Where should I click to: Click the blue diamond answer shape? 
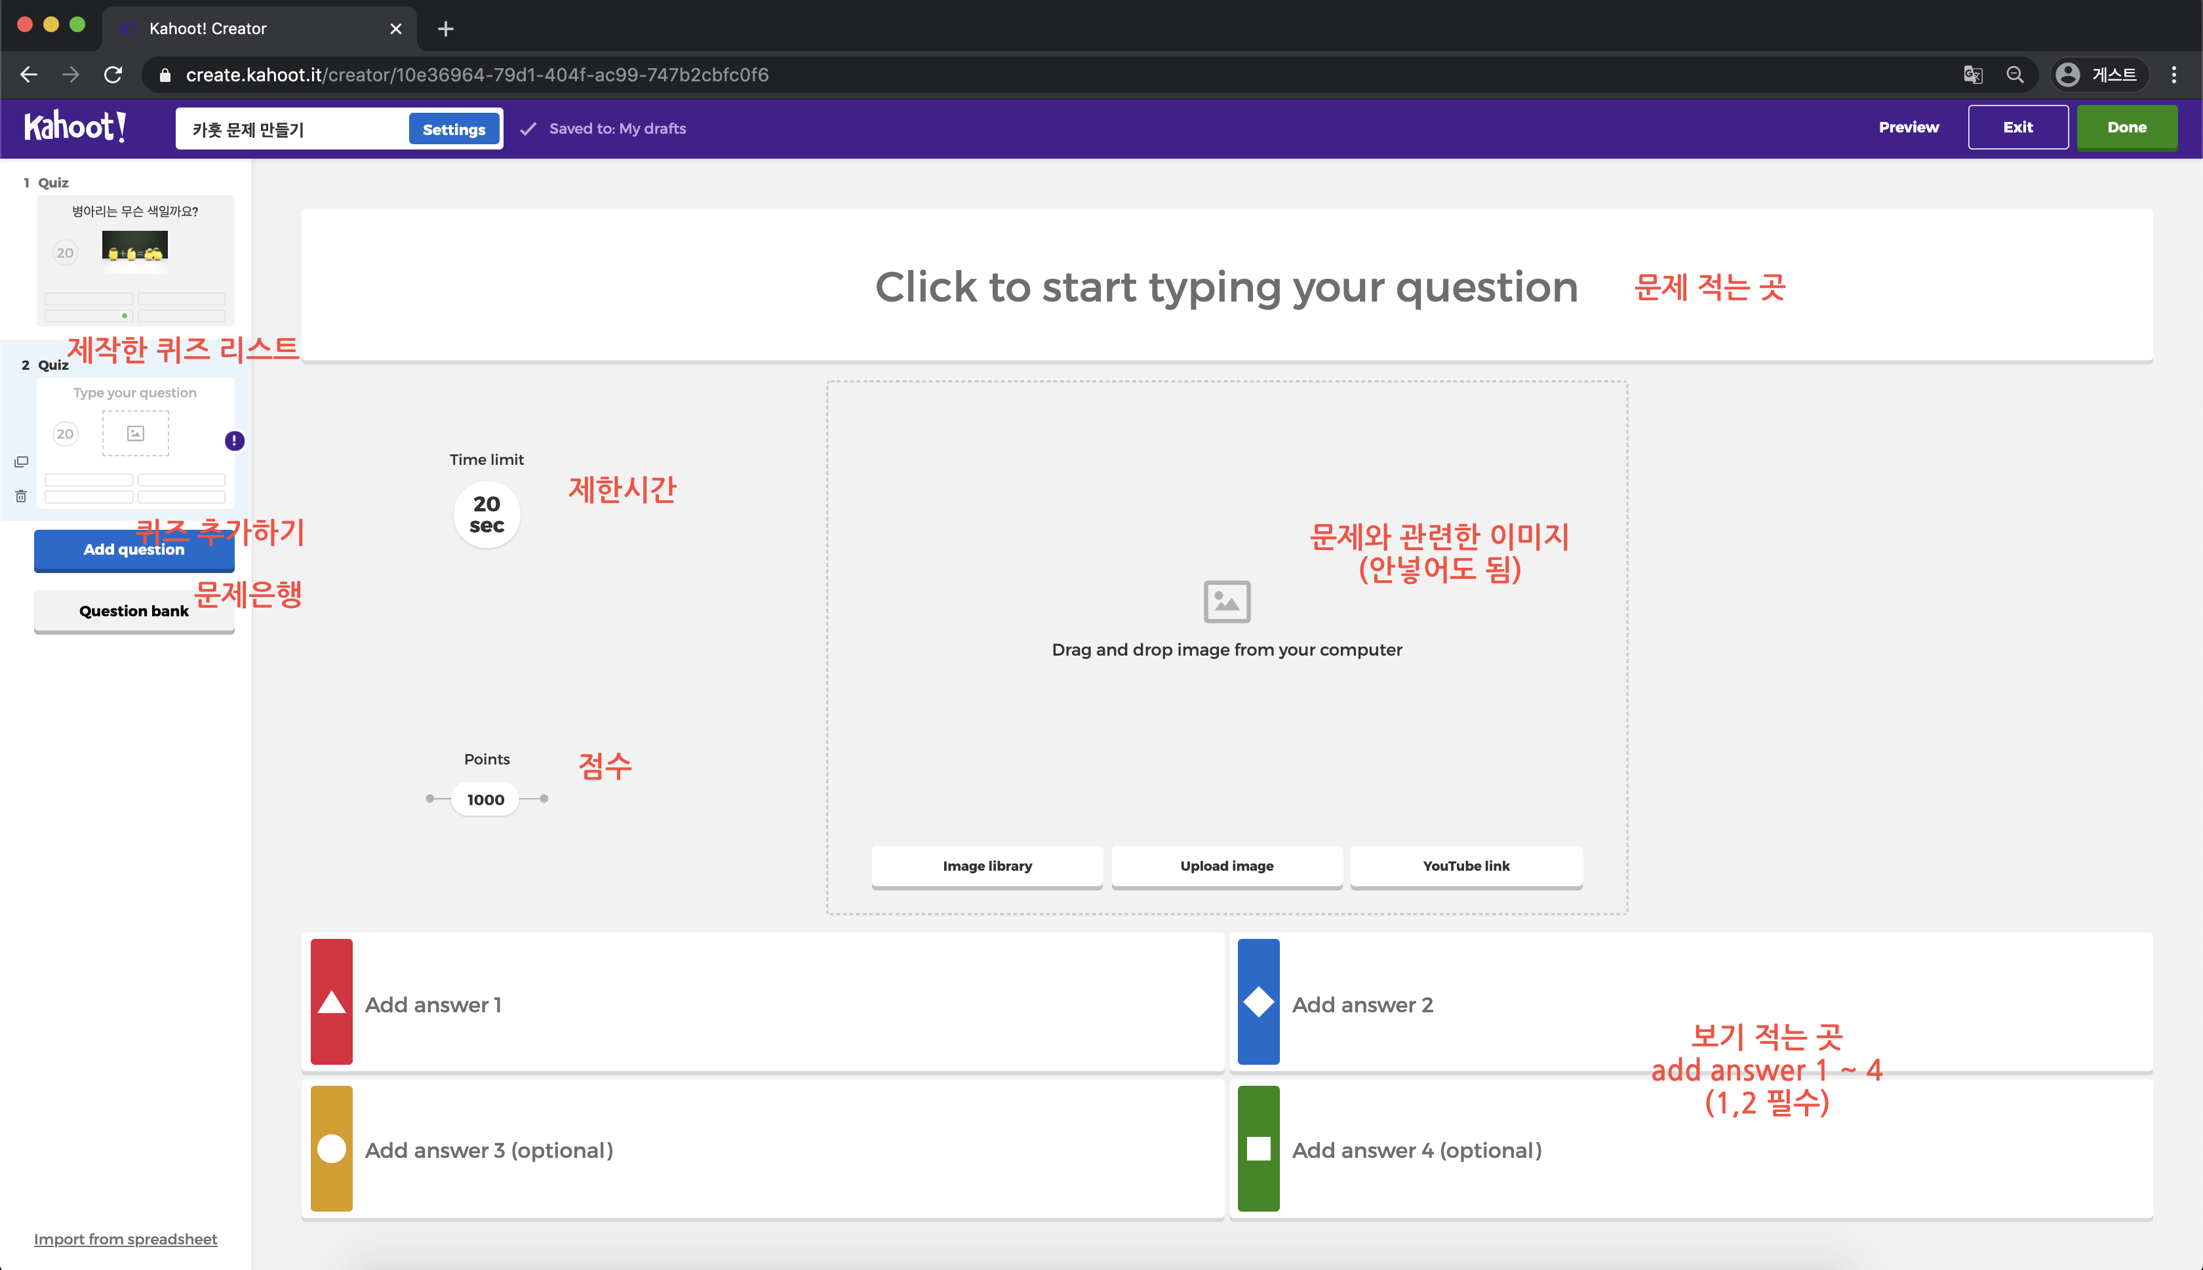pos(1258,1001)
